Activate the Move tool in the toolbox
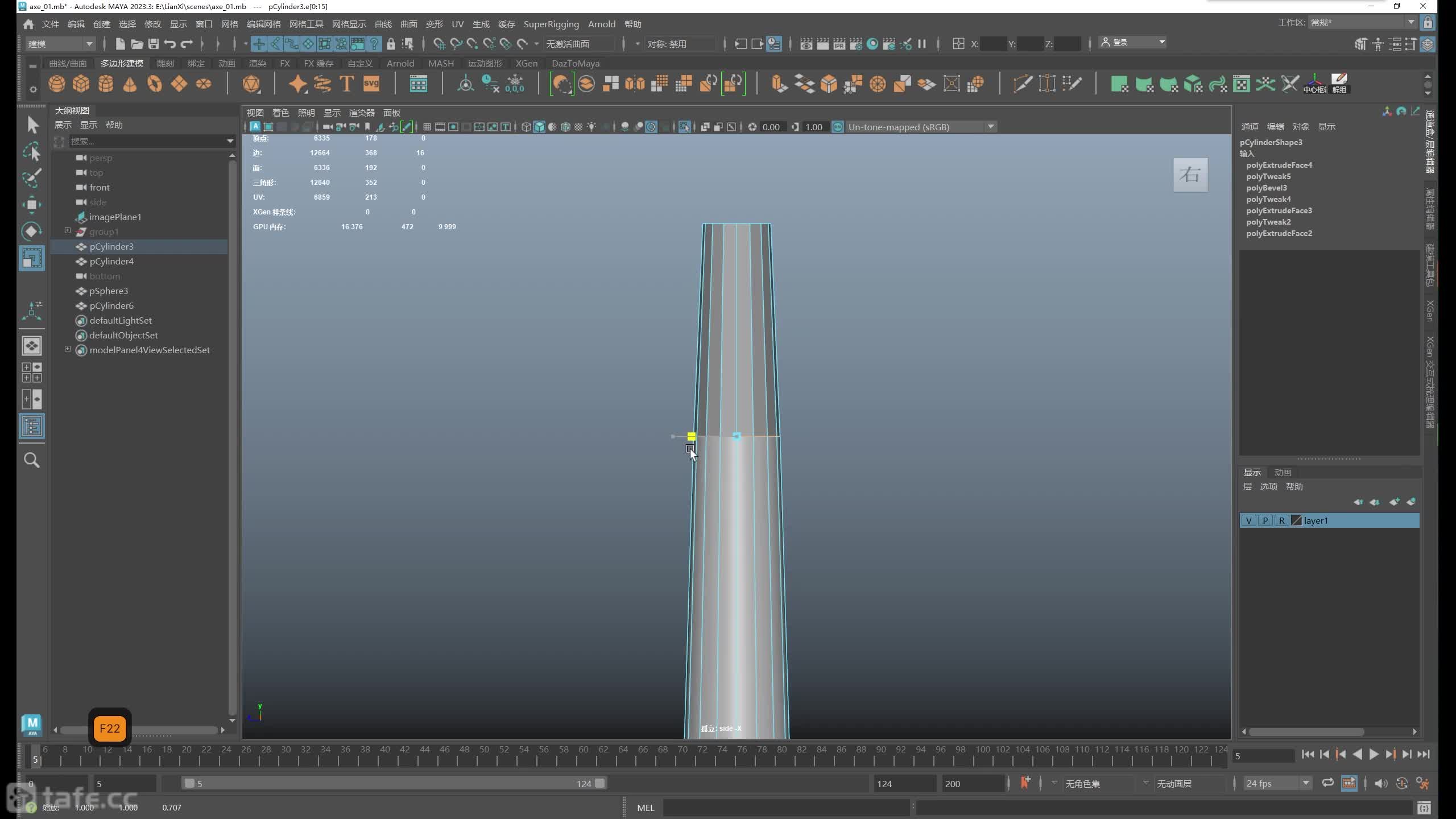The image size is (1456, 819). click(32, 205)
